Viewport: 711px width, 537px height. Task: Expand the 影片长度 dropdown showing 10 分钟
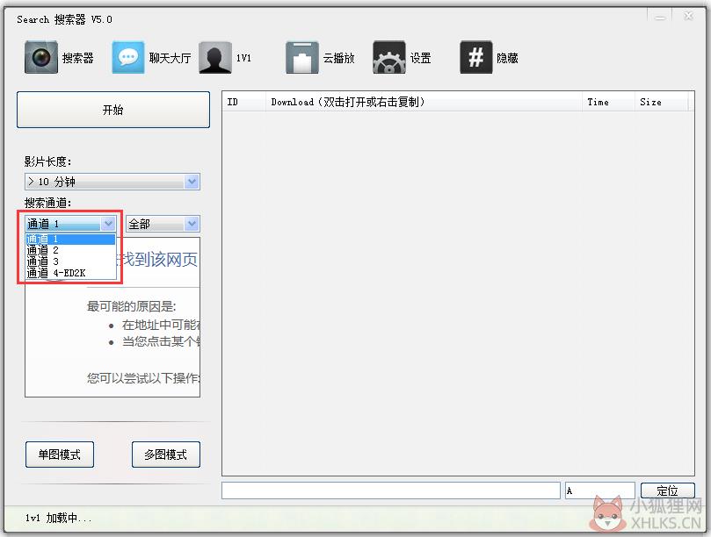[x=112, y=182]
